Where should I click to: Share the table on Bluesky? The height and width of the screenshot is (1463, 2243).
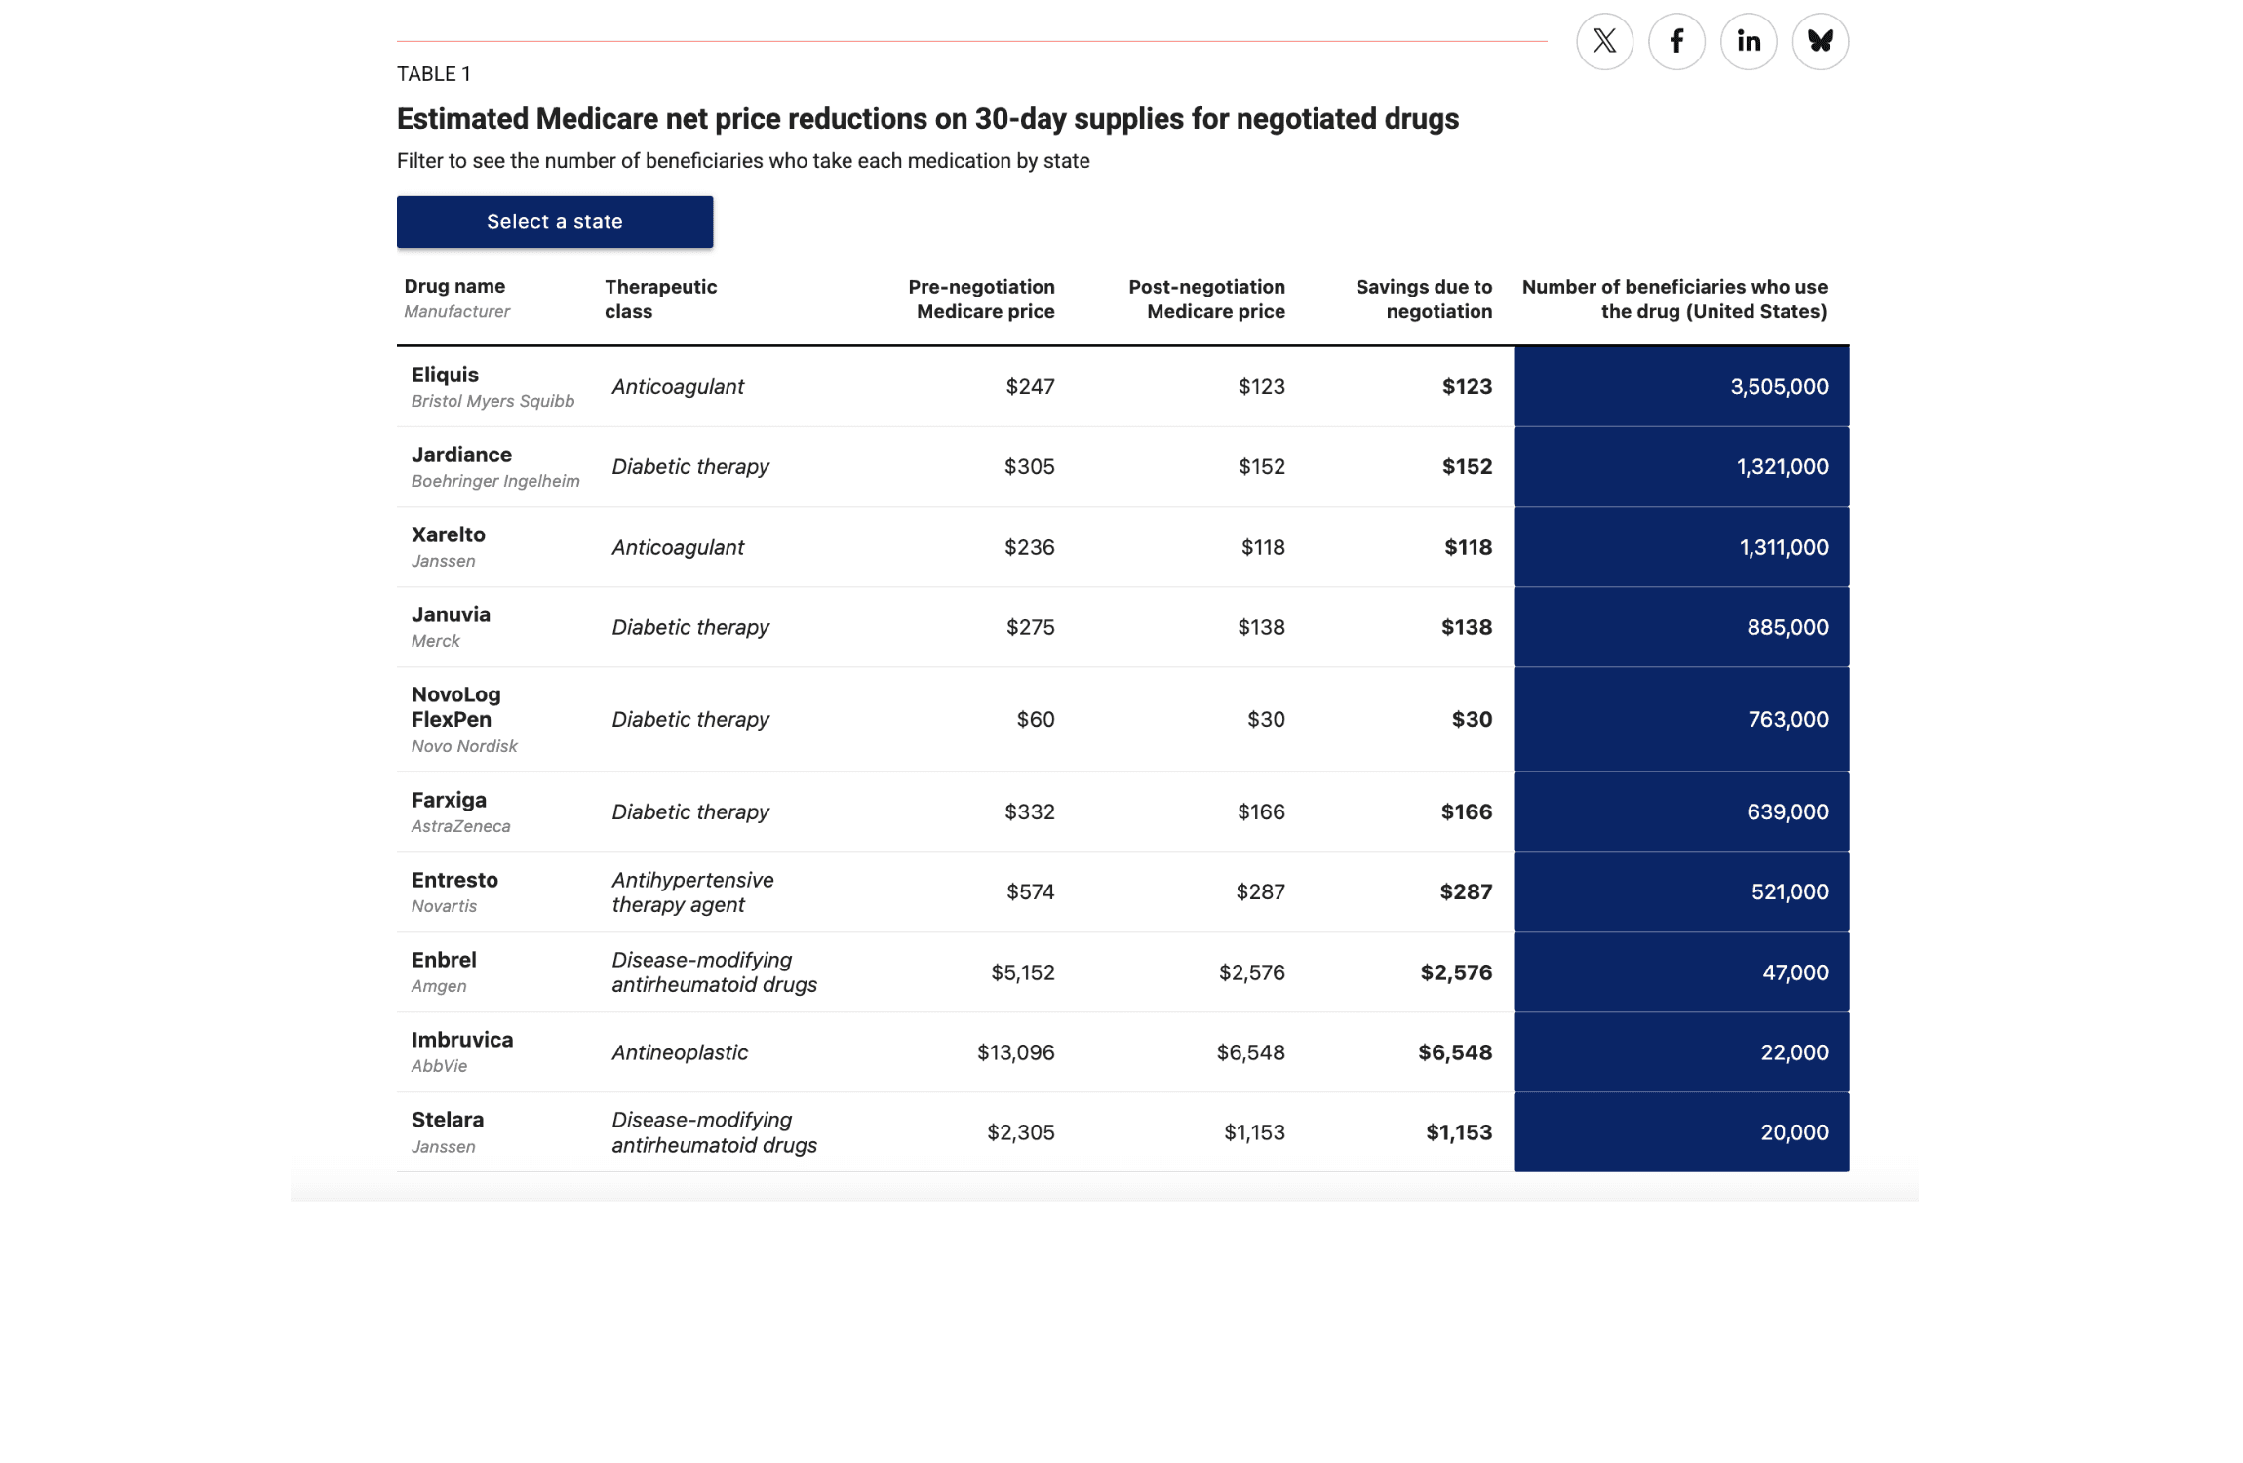point(1821,41)
